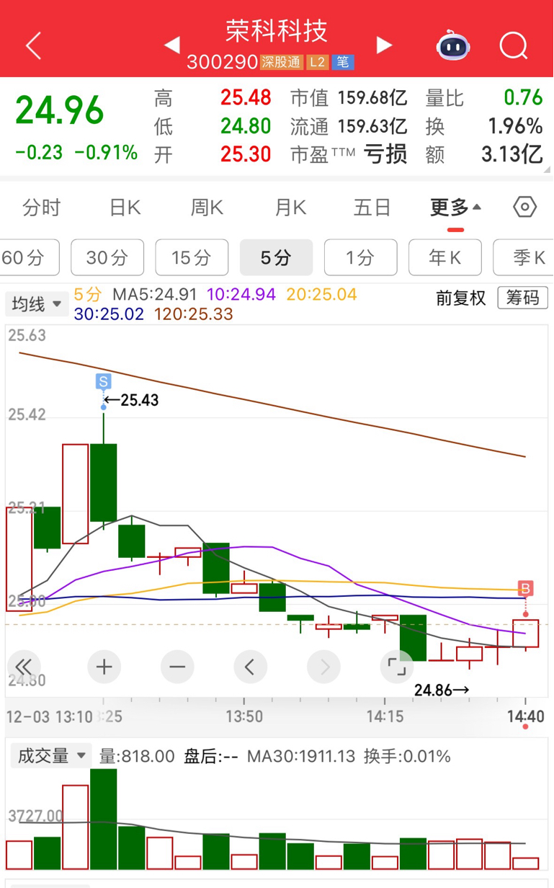Select 季K period
This screenshot has width=554, height=888.
tap(524, 257)
